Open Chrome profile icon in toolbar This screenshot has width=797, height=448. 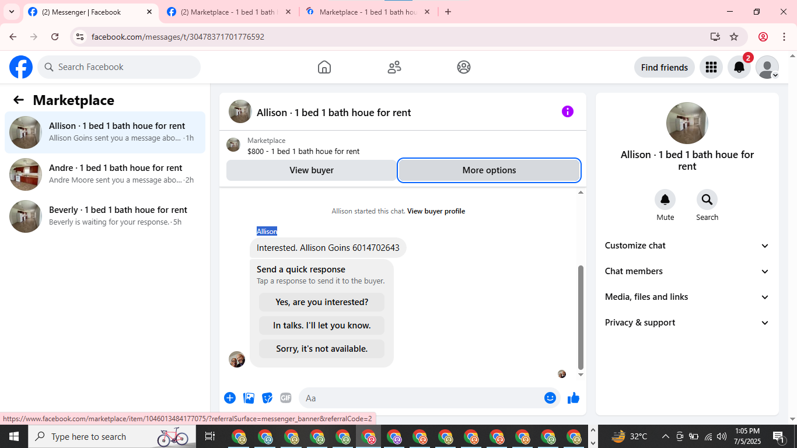click(763, 37)
